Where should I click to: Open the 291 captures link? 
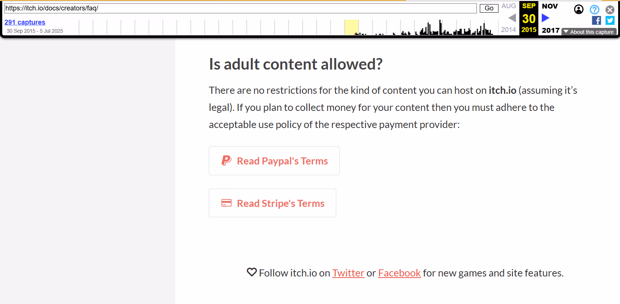coord(25,22)
